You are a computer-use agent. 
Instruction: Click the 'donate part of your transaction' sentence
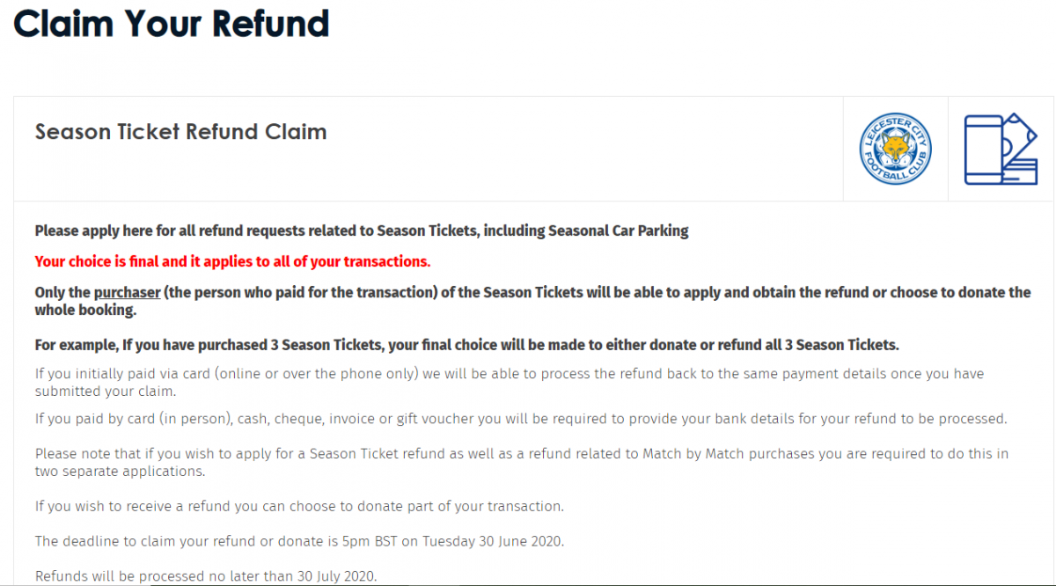click(x=299, y=507)
